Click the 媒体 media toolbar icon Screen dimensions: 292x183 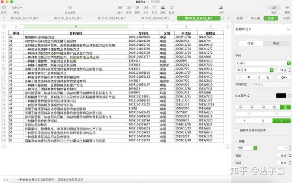(163, 8)
